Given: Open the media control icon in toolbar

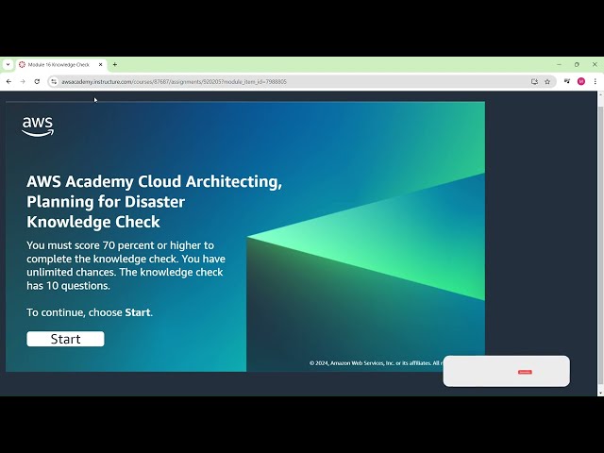Looking at the screenshot, I should click(x=567, y=81).
